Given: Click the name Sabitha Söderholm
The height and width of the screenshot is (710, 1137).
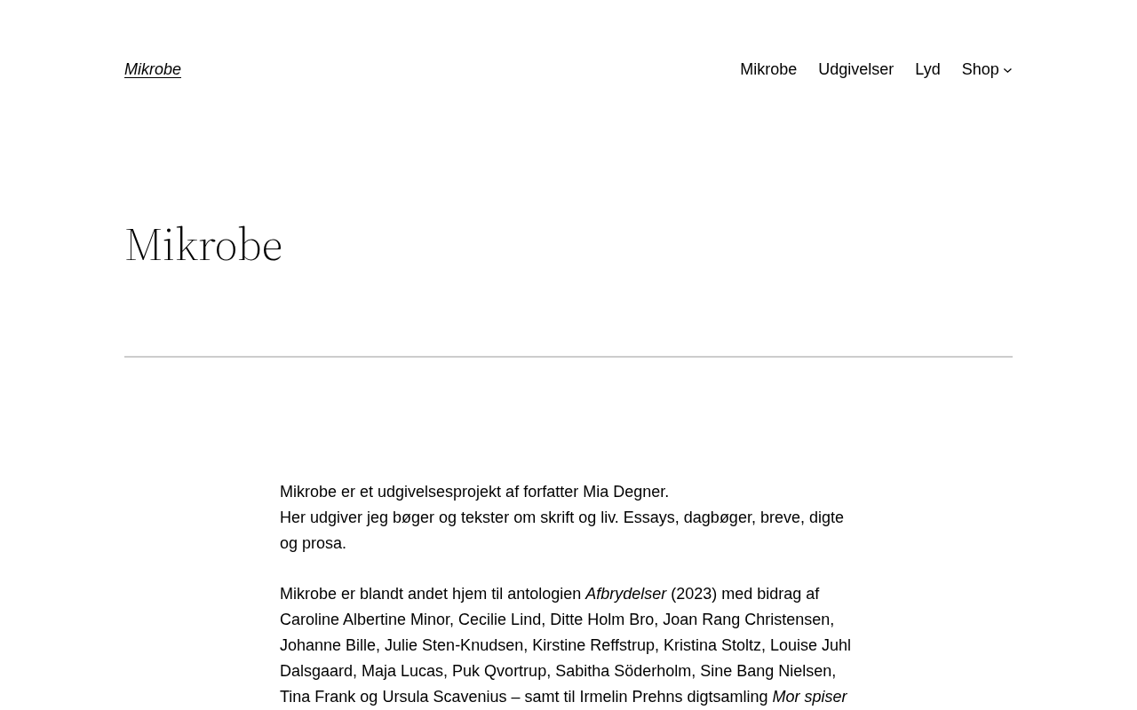Looking at the screenshot, I should click(623, 671).
